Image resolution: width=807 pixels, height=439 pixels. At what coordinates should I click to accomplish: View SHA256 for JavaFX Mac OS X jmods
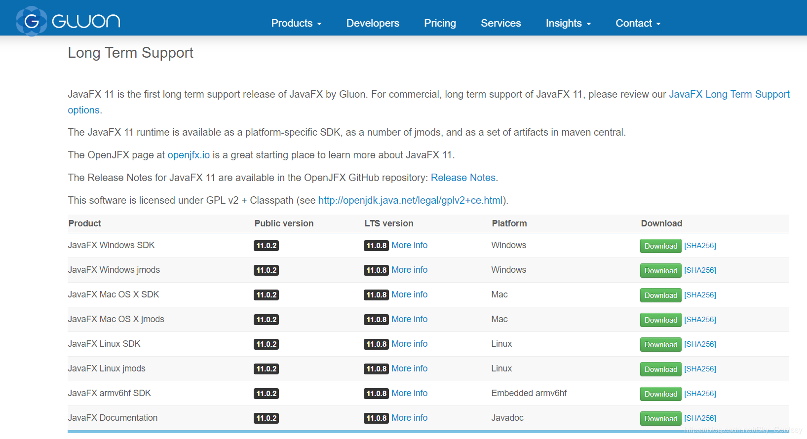click(x=700, y=319)
